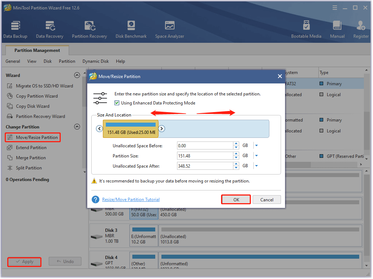Launch the Data Recovery tool
Viewport: 373px width, 279px height.
click(x=50, y=30)
